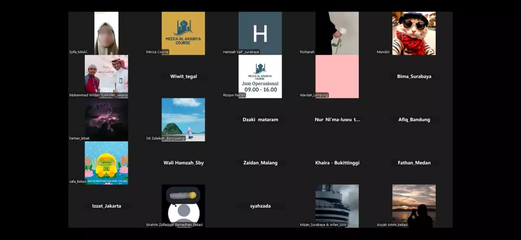Select Roihanah's white rose picture
Image resolution: width=521 pixels, height=240 pixels.
[x=337, y=33]
